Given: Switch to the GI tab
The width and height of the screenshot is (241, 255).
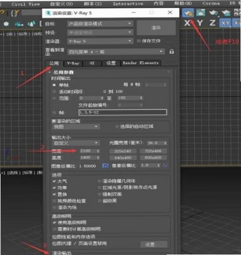Looking at the screenshot, I should 92,63.
